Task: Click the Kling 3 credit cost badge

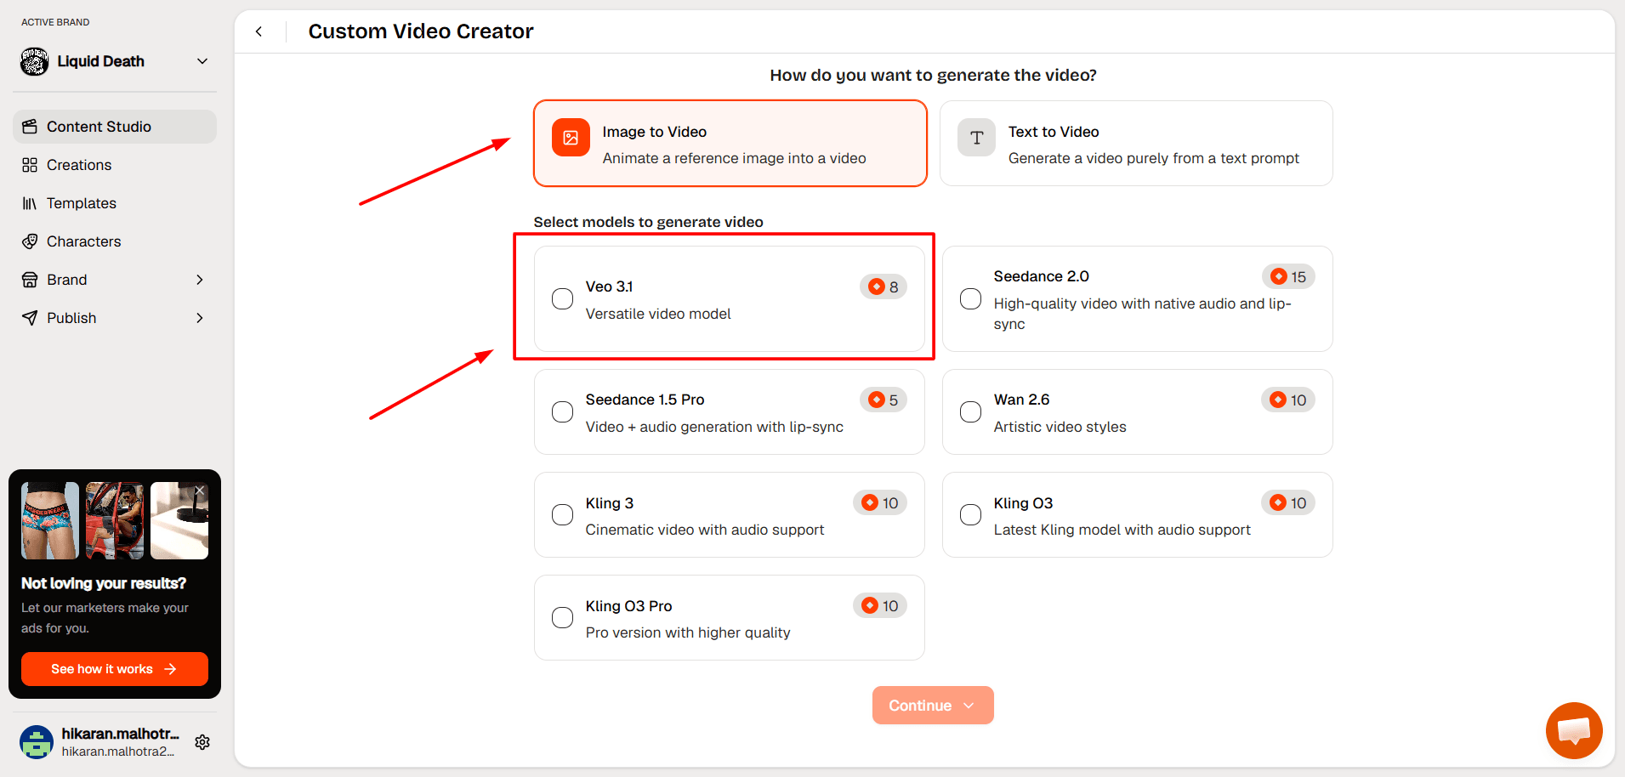Action: [880, 503]
